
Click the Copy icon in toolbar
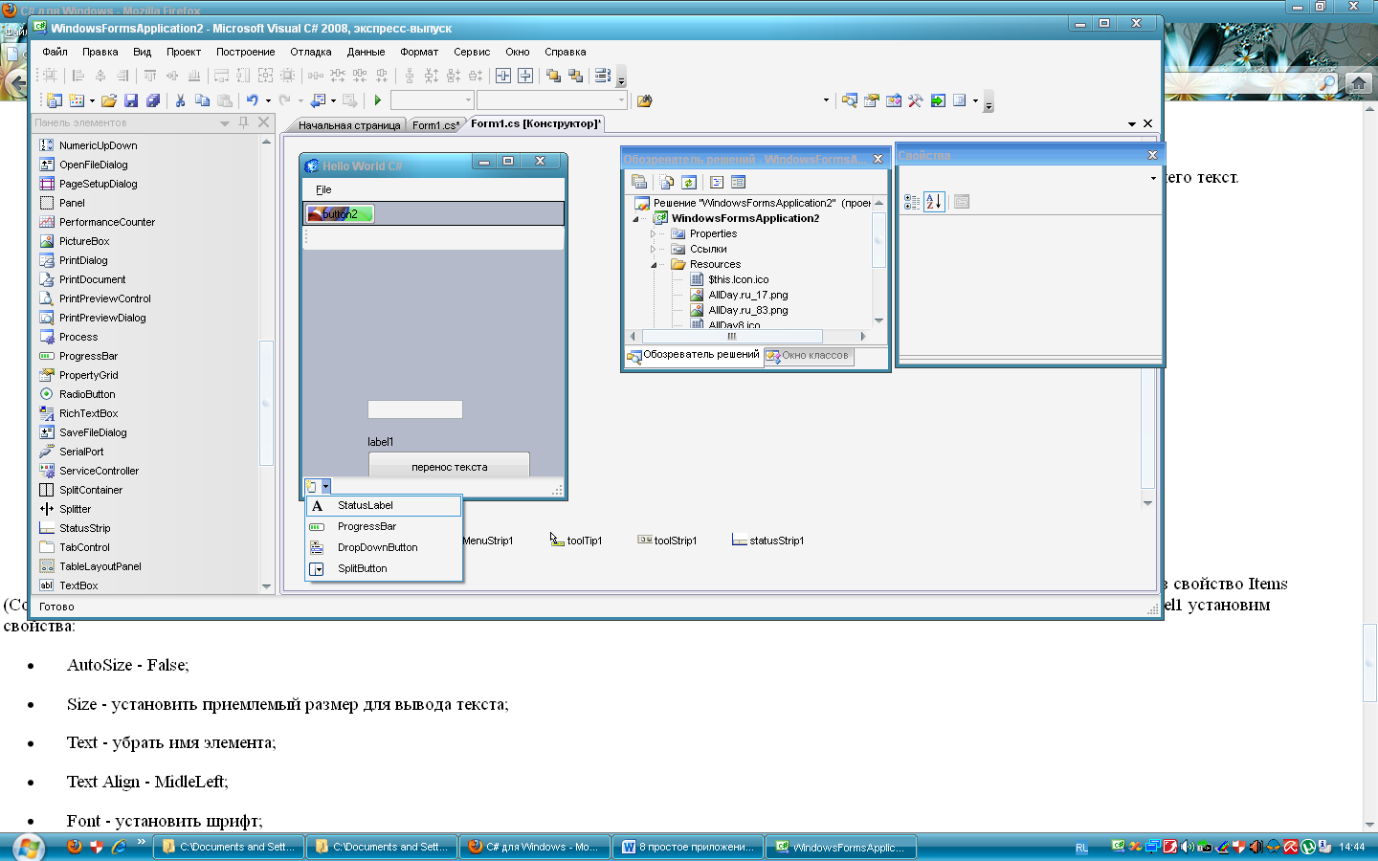(x=202, y=100)
